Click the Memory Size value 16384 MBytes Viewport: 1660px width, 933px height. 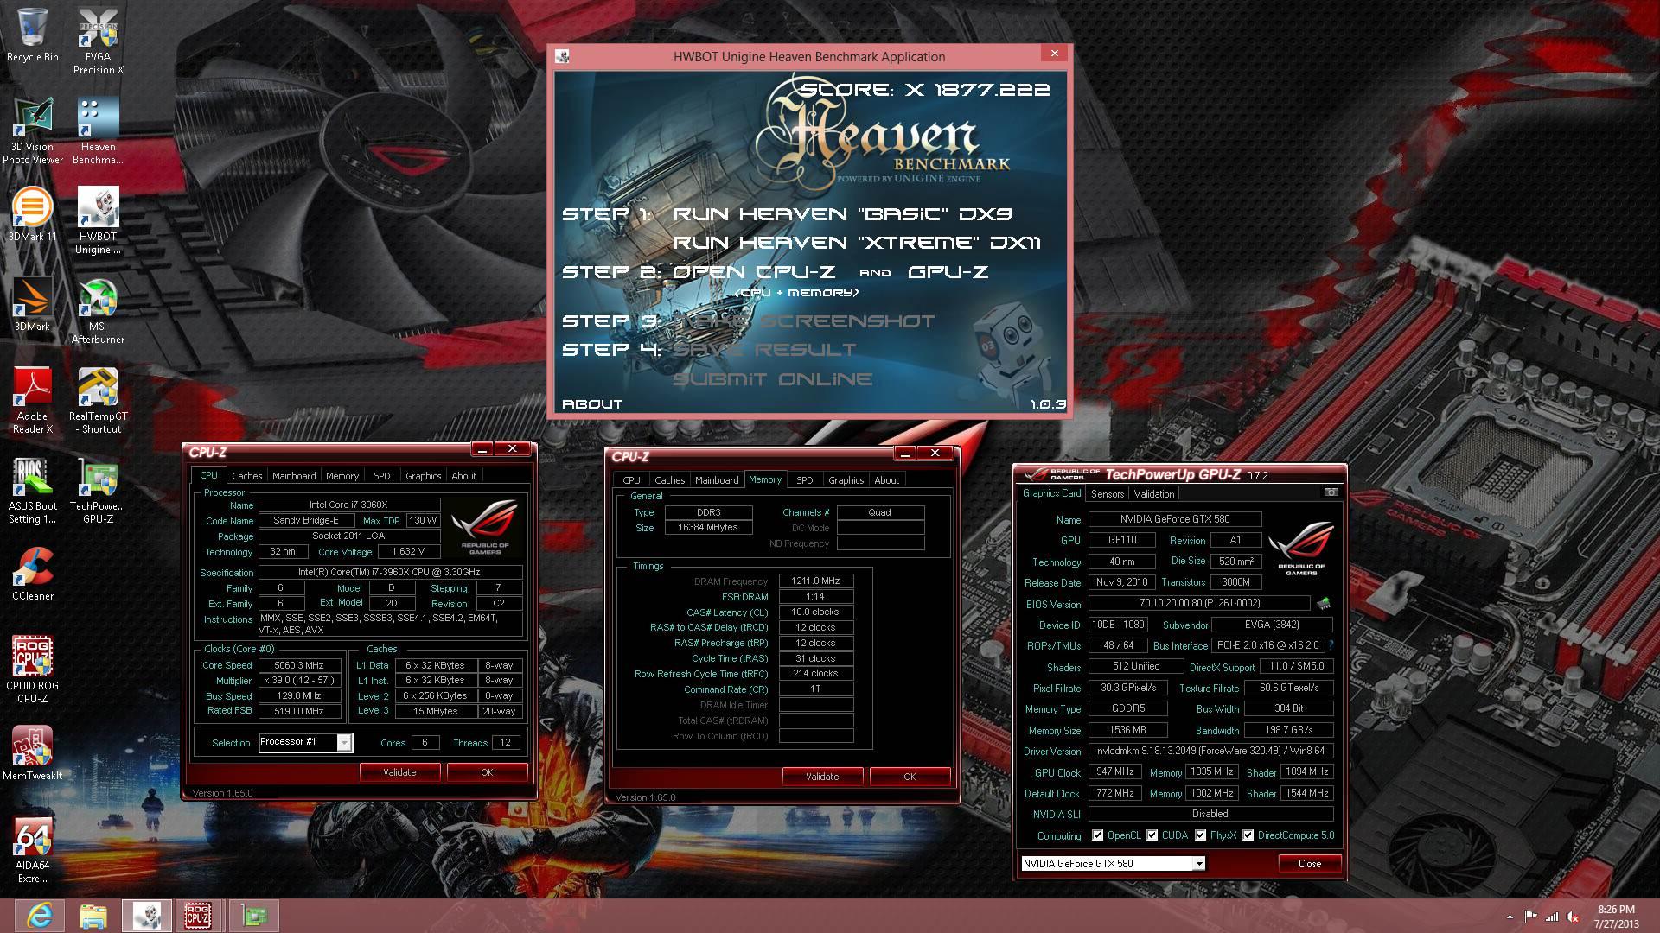(708, 528)
